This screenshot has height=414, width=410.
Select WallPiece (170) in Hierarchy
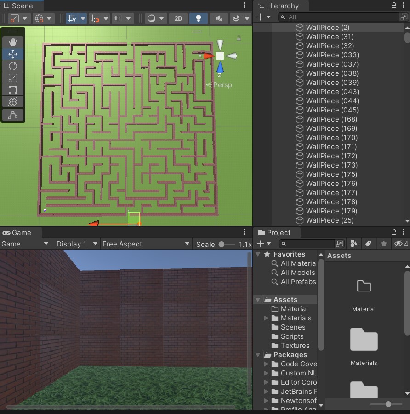[331, 138]
